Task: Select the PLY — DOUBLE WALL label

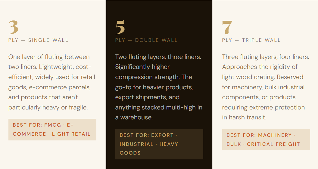Action: [x=146, y=40]
